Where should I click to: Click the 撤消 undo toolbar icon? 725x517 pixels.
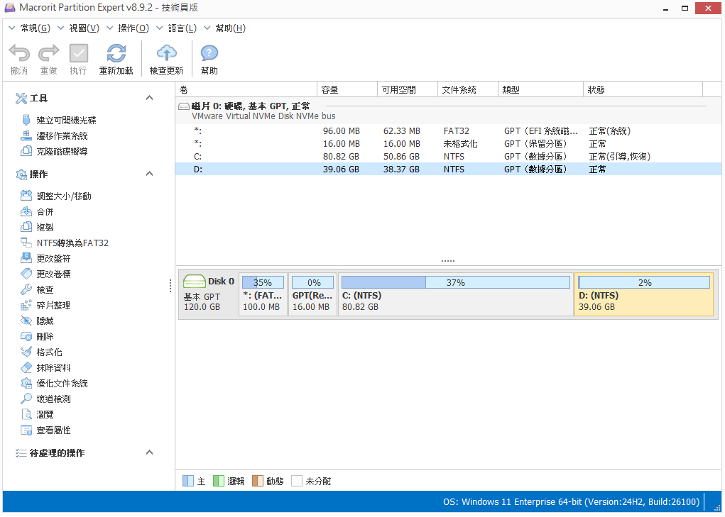(x=19, y=54)
